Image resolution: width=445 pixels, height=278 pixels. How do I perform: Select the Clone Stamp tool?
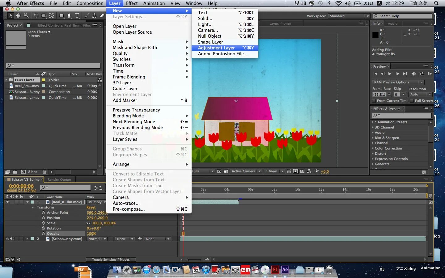click(x=94, y=15)
